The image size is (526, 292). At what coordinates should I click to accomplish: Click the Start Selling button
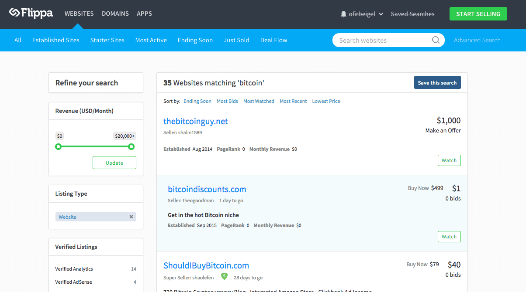[x=478, y=14]
